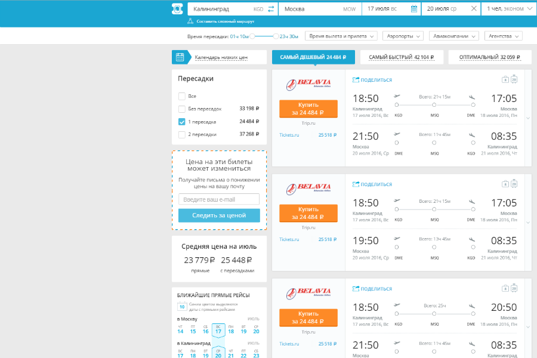
Task: Open the passengers '1 чел, эконом' dropdown
Action: point(508,9)
